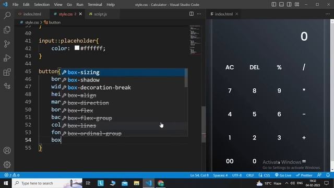
Task: Click the calculator display field
Action: (x=268, y=37)
